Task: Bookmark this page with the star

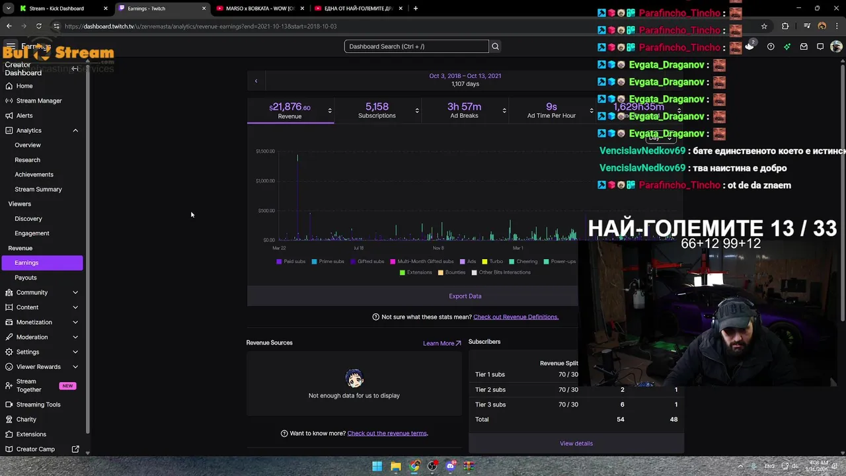Action: pos(764,26)
